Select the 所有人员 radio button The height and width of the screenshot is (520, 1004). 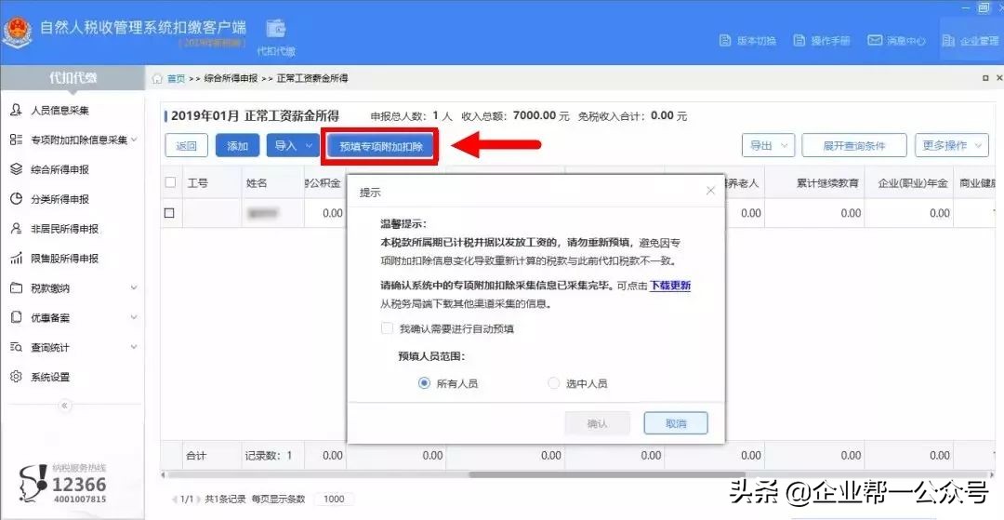coord(424,383)
